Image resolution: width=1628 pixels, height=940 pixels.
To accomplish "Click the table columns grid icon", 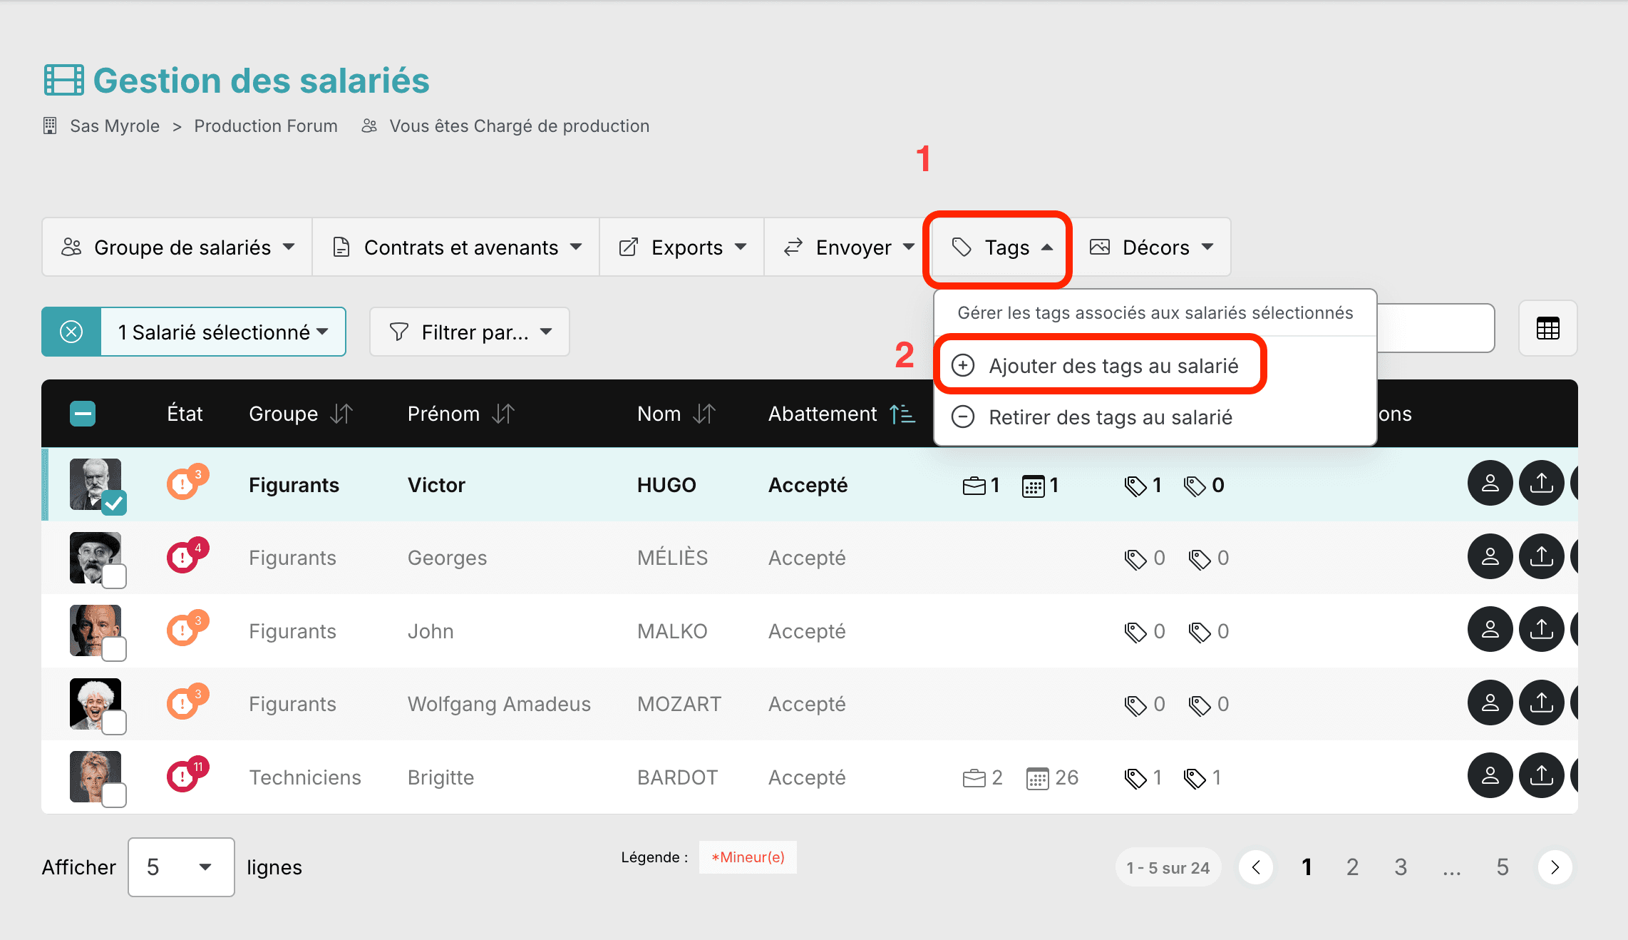I will tap(1547, 329).
